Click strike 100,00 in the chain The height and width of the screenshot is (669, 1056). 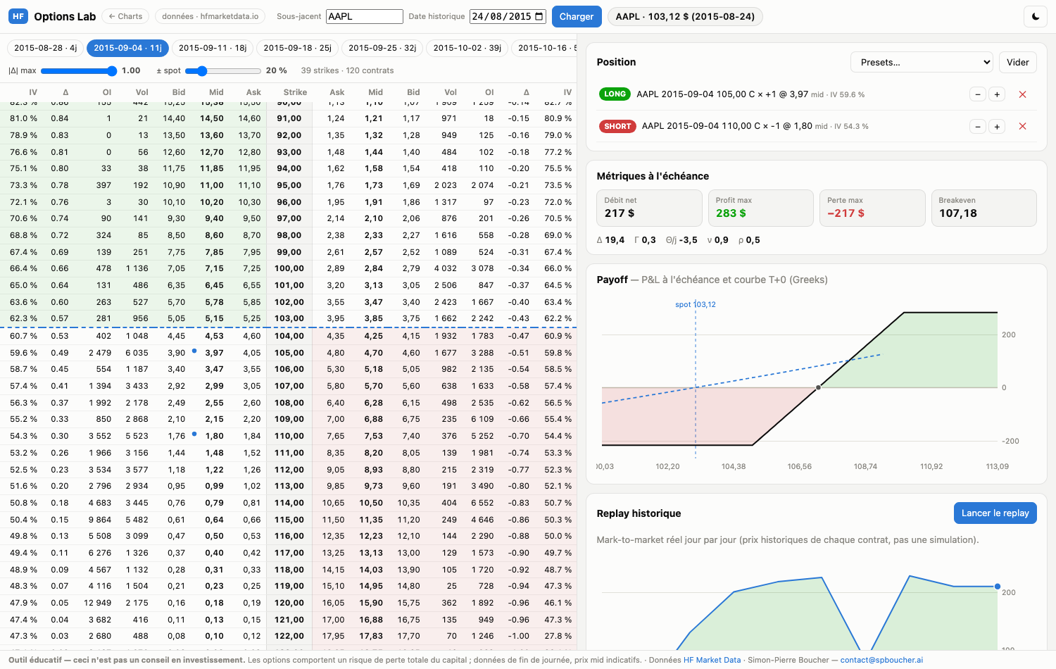(x=289, y=268)
